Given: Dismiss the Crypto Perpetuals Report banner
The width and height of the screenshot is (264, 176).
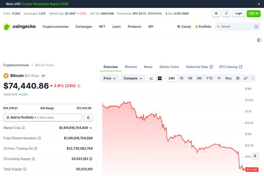Looking at the screenshot, I should coord(259,4).
